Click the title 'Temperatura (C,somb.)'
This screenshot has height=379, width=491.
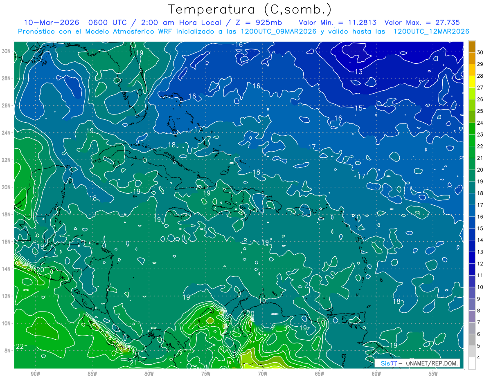coord(250,10)
